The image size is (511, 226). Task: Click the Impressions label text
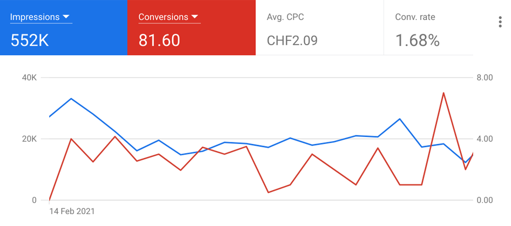click(35, 17)
